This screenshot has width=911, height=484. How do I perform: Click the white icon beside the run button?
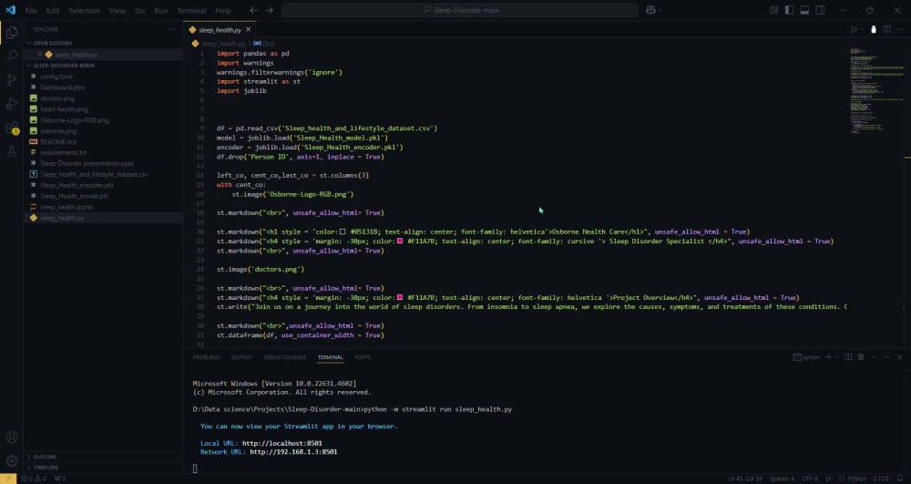click(874, 30)
